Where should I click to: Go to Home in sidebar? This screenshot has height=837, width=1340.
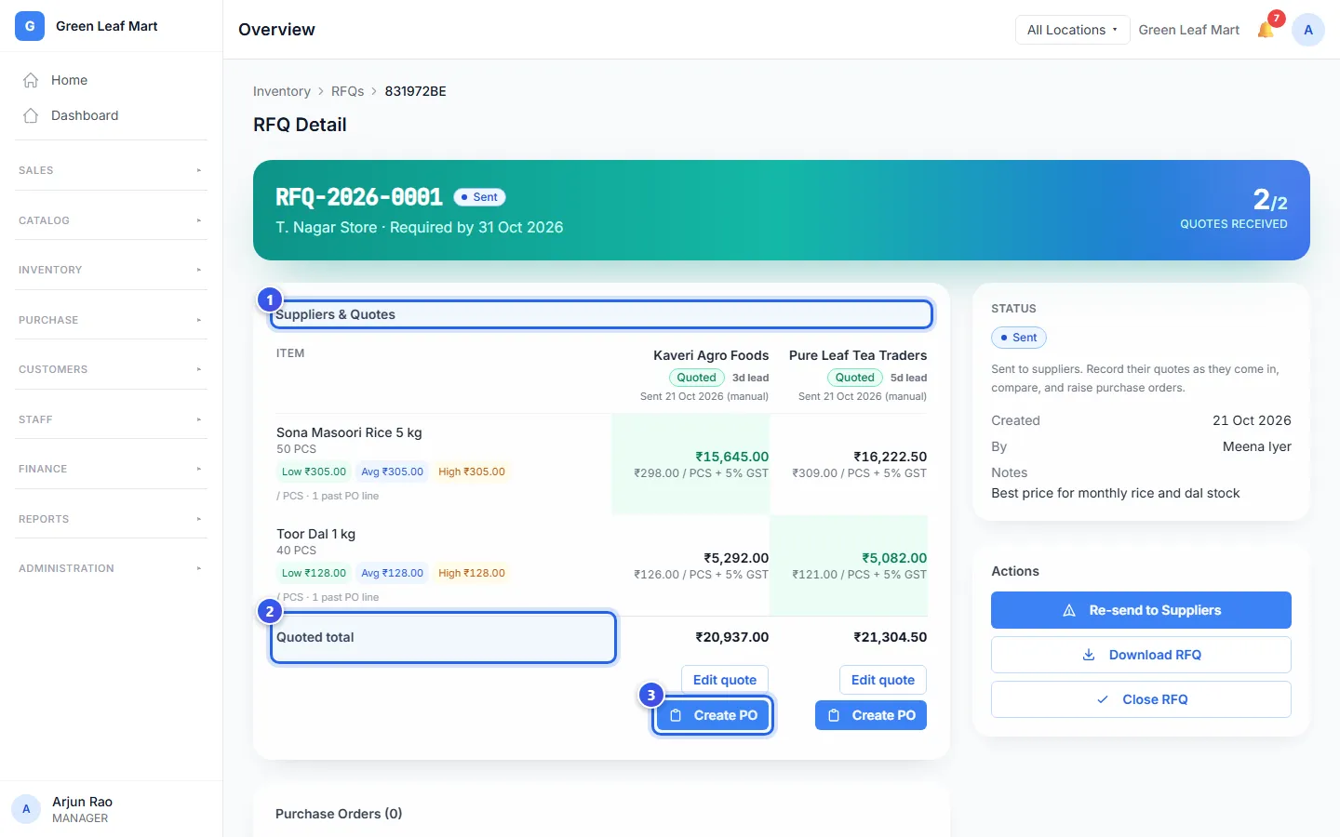[111, 80]
